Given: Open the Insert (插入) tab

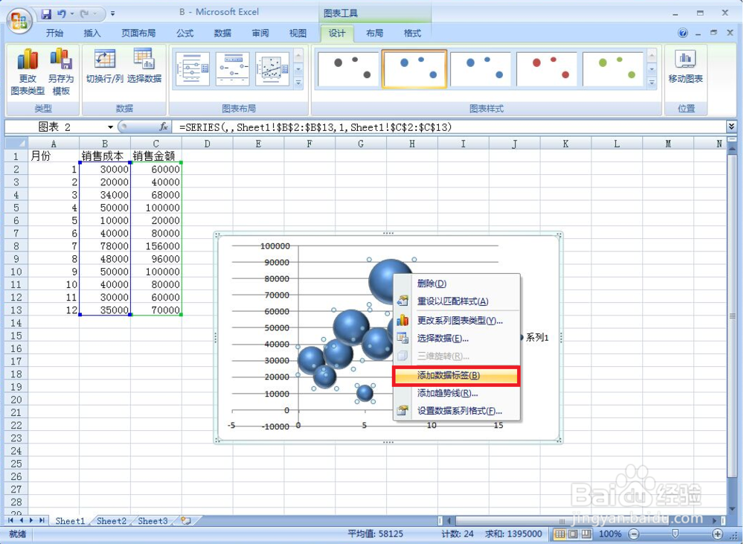Looking at the screenshot, I should [92, 33].
